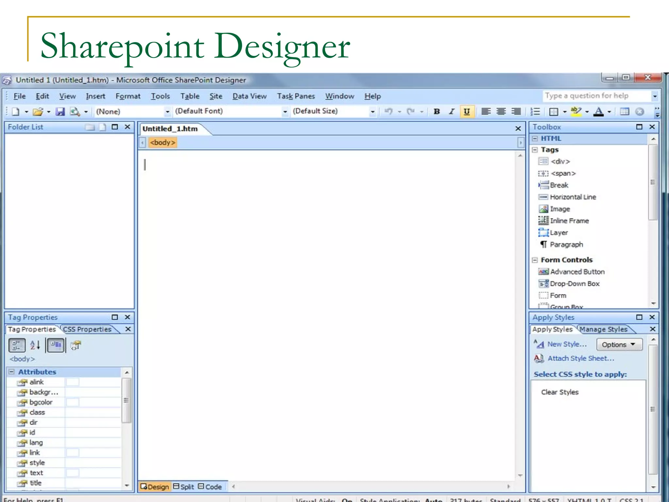The height and width of the screenshot is (502, 669).
Task: Toggle Show set properties on top
Action: pos(56,345)
